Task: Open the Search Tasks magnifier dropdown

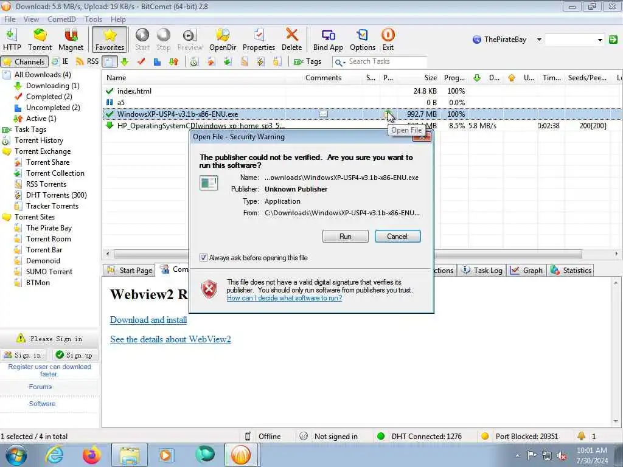Action: point(339,62)
